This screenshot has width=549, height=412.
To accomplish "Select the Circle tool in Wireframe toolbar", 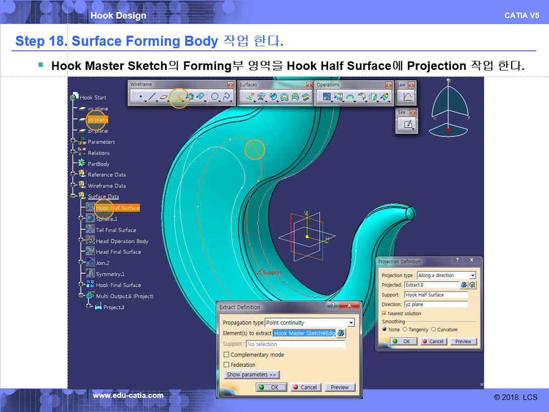I will [215, 97].
